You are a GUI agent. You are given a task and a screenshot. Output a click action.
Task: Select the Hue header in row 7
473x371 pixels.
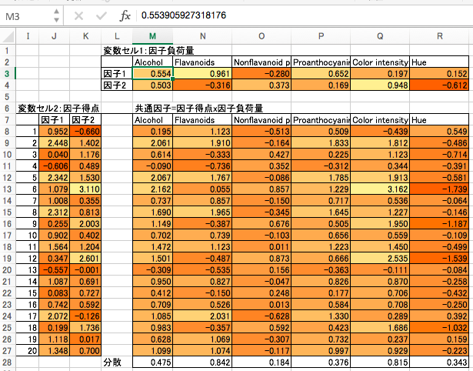[439, 120]
